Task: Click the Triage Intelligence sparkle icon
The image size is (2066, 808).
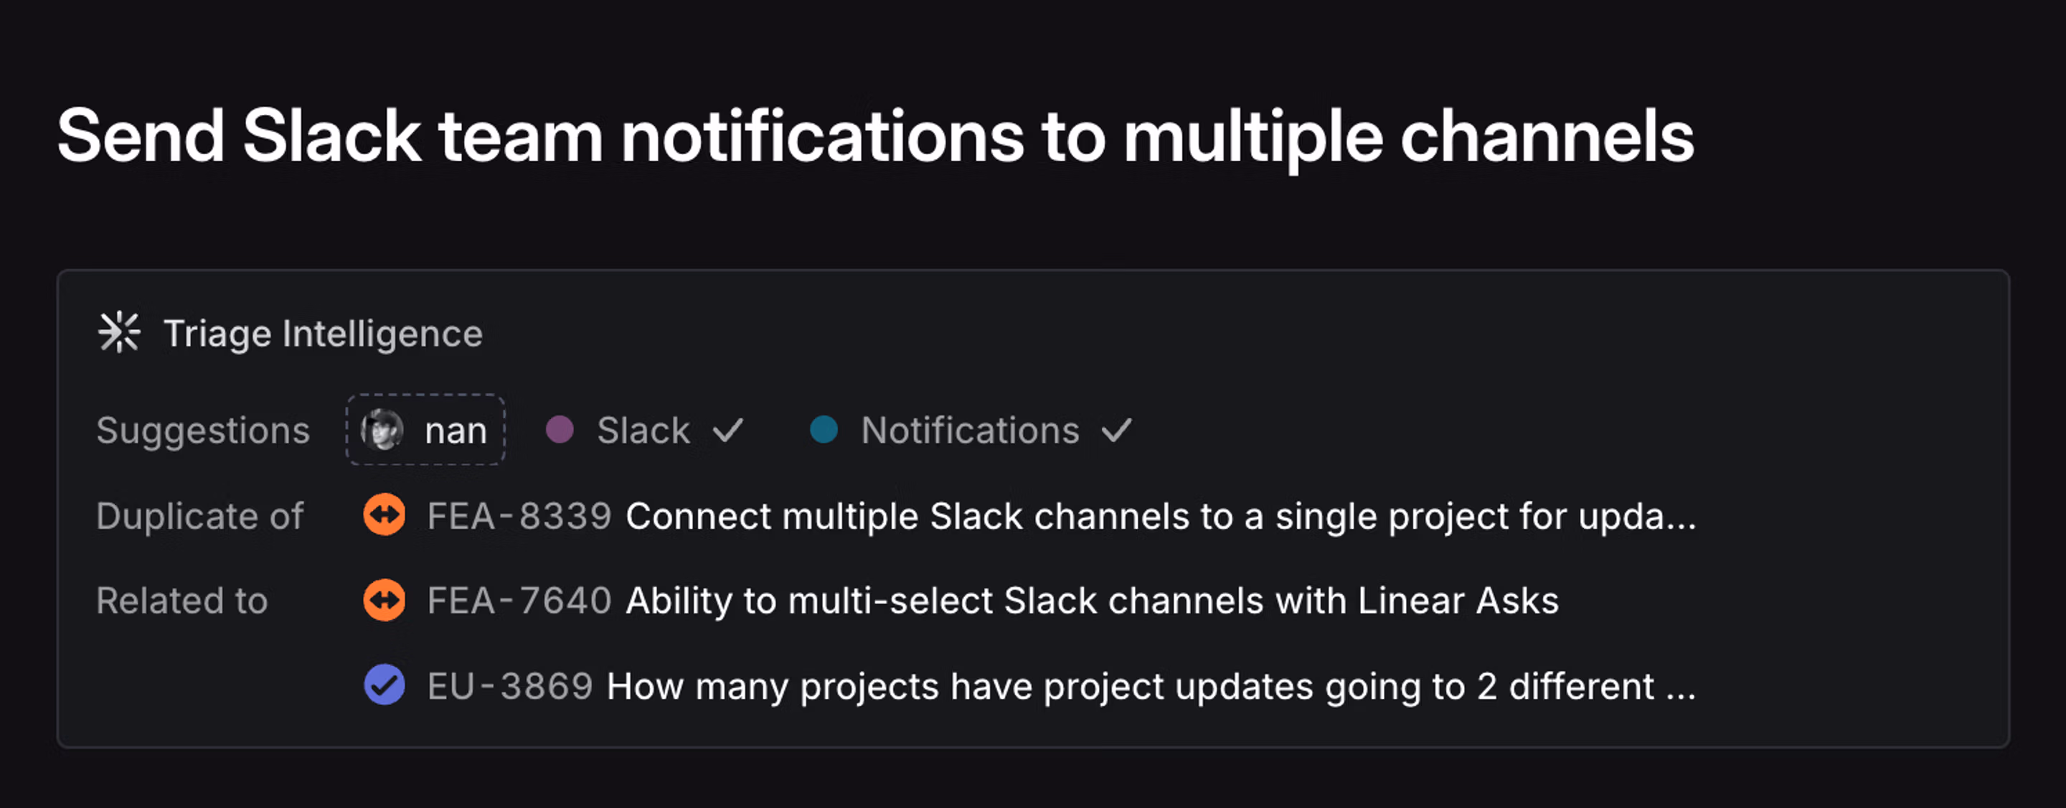Action: [x=118, y=332]
